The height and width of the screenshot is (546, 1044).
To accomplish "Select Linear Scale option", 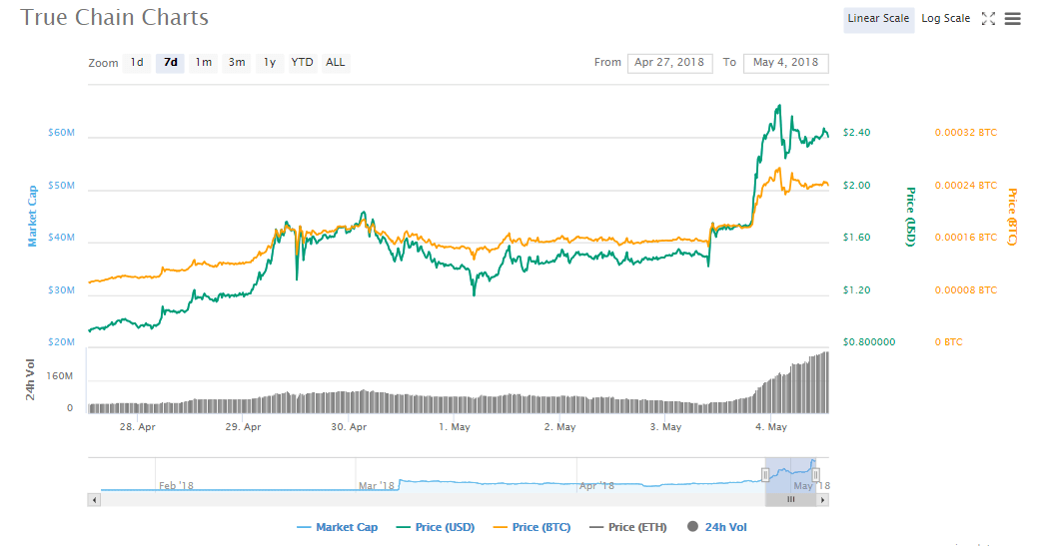I will (878, 19).
